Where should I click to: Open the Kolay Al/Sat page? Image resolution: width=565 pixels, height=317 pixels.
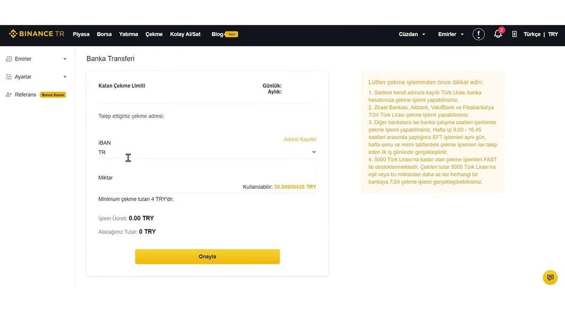[185, 34]
